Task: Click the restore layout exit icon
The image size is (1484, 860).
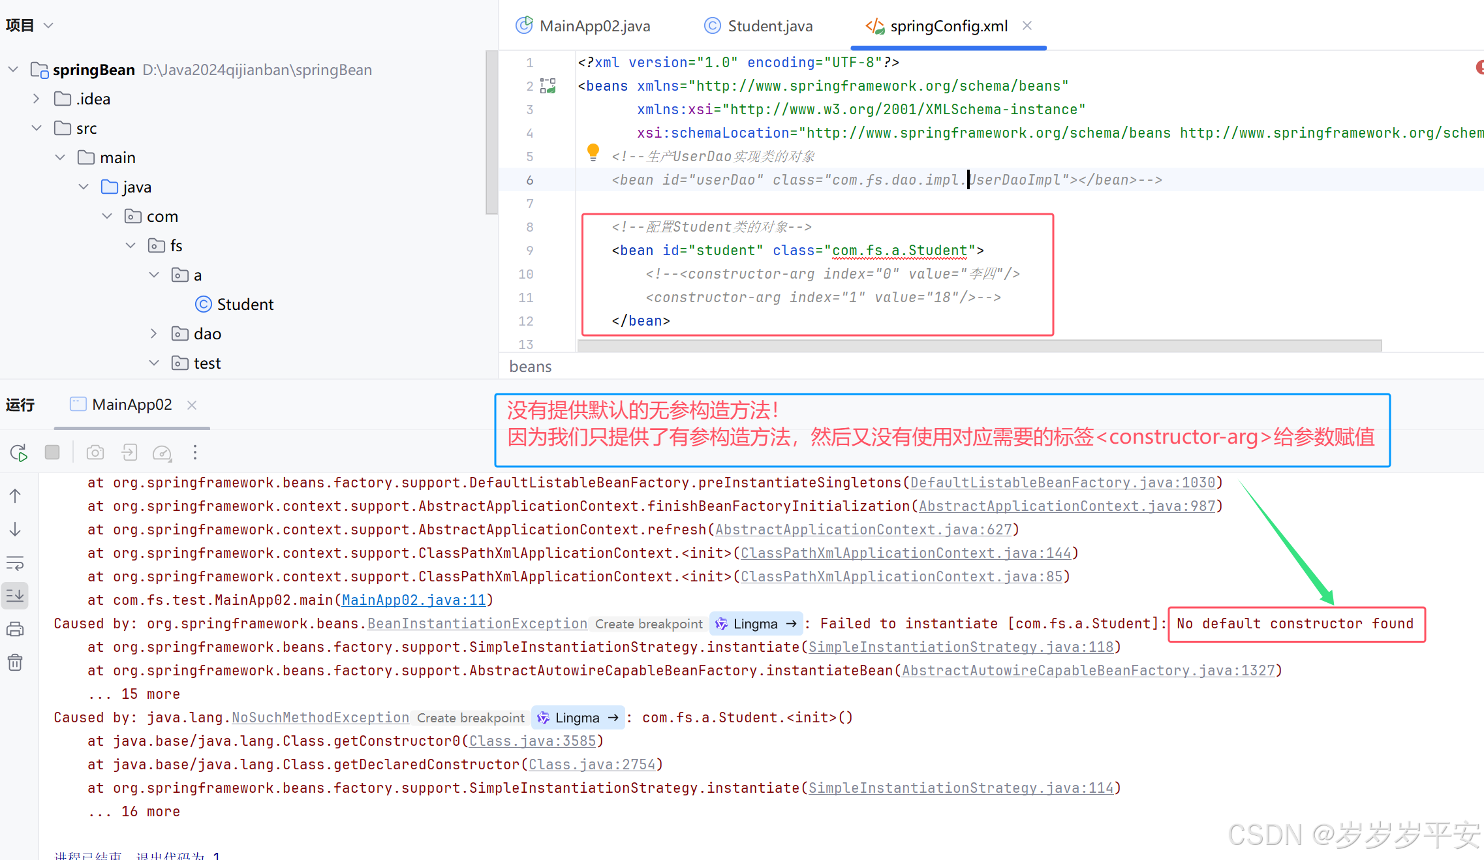Action: pyautogui.click(x=129, y=452)
